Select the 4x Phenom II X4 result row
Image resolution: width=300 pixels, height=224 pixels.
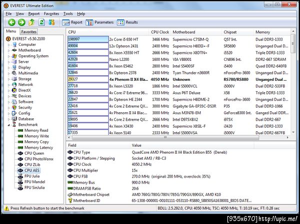178,79
